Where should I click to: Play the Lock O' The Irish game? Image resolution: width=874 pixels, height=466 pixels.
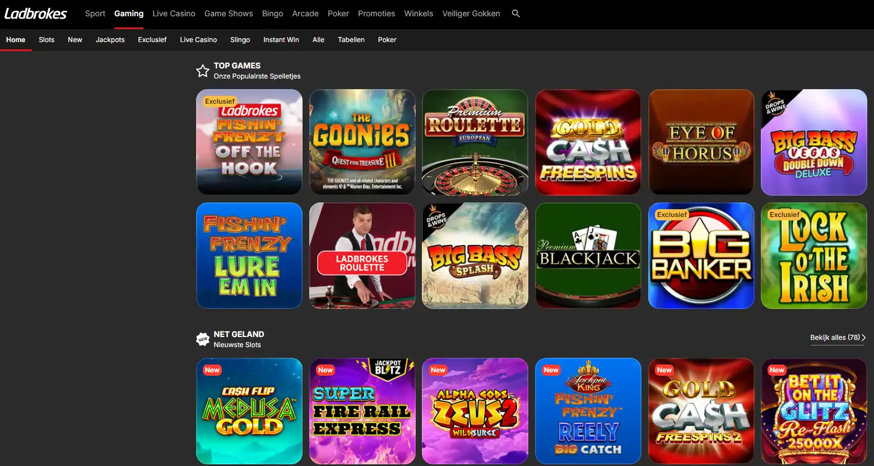(x=814, y=256)
